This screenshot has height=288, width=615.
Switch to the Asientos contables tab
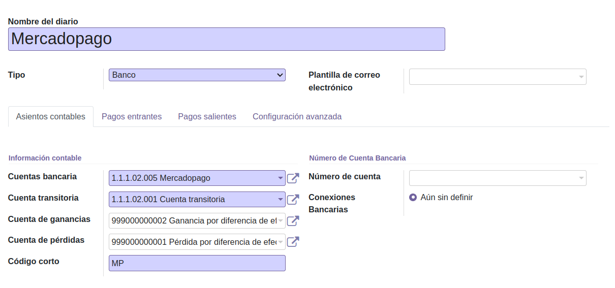click(51, 117)
